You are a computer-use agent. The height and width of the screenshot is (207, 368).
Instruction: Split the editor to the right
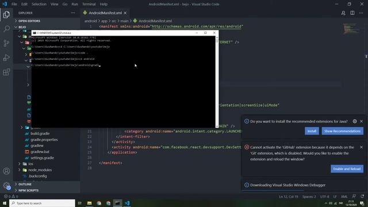click(x=352, y=13)
